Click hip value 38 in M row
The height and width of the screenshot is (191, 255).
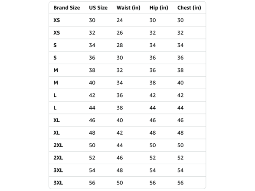click(153, 83)
